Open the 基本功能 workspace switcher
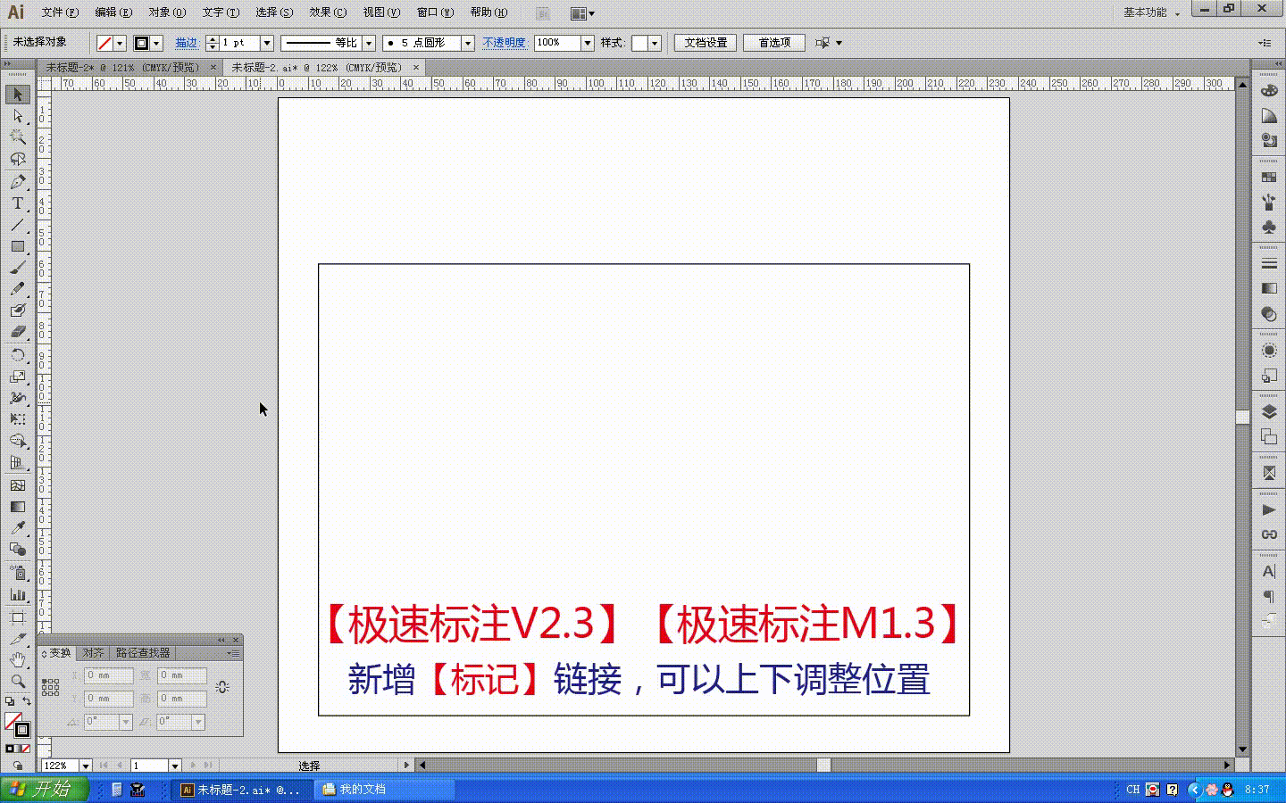1286x803 pixels. pyautogui.click(x=1151, y=12)
